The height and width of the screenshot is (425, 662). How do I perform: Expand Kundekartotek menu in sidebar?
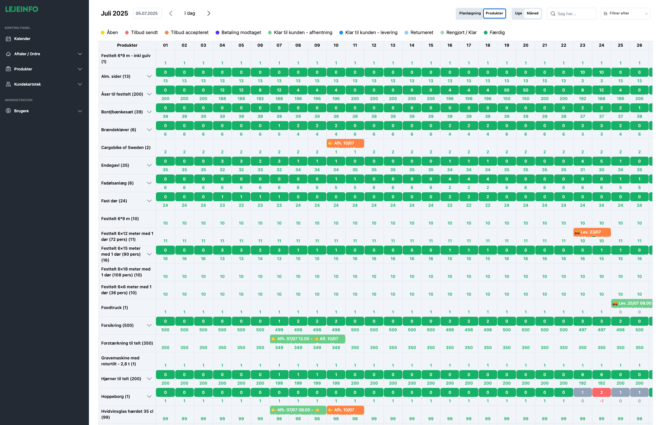(80, 84)
